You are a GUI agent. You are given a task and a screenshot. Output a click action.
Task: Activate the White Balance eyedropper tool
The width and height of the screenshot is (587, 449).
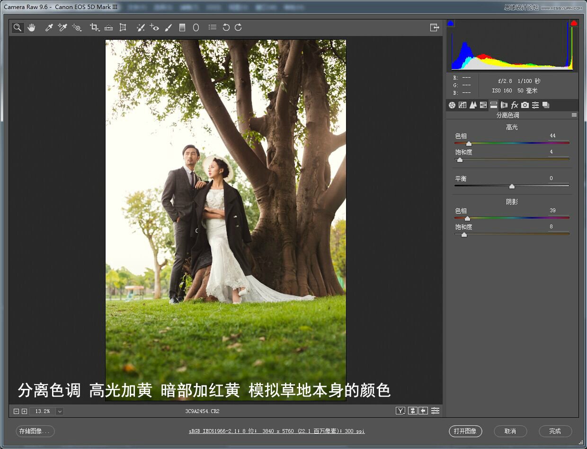pos(49,27)
